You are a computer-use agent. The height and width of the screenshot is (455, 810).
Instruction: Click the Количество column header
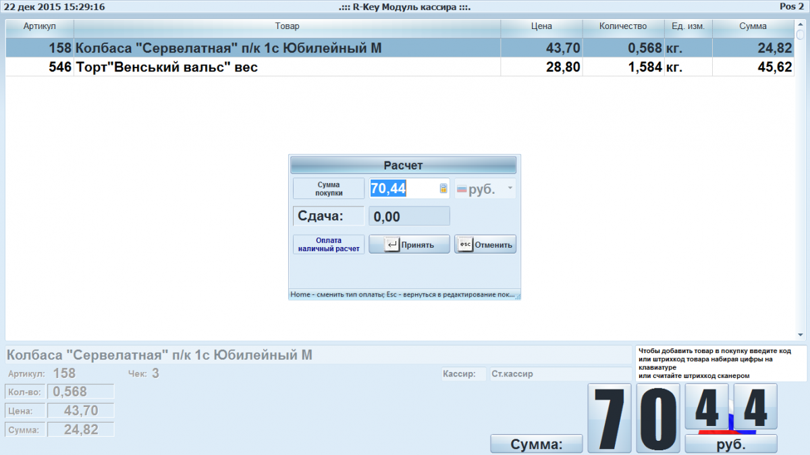pyautogui.click(x=623, y=26)
